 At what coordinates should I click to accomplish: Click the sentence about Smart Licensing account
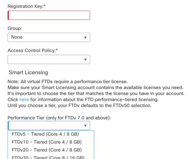95,87
